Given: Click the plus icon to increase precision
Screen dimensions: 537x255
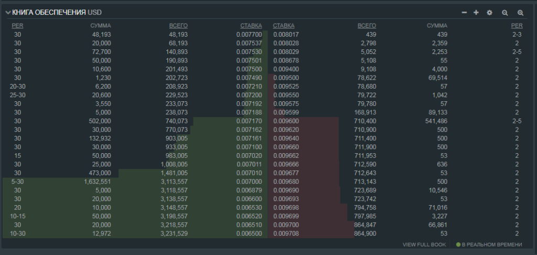Looking at the screenshot, I should click(x=476, y=13).
